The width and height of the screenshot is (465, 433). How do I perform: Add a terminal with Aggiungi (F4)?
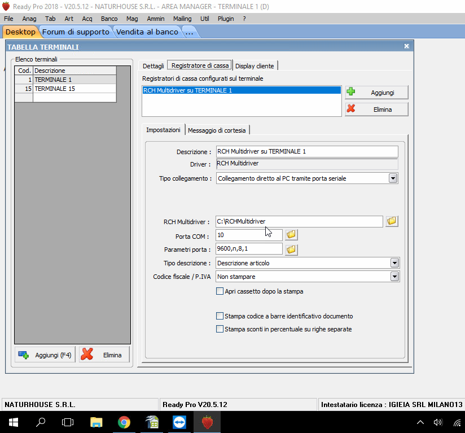(x=45, y=355)
